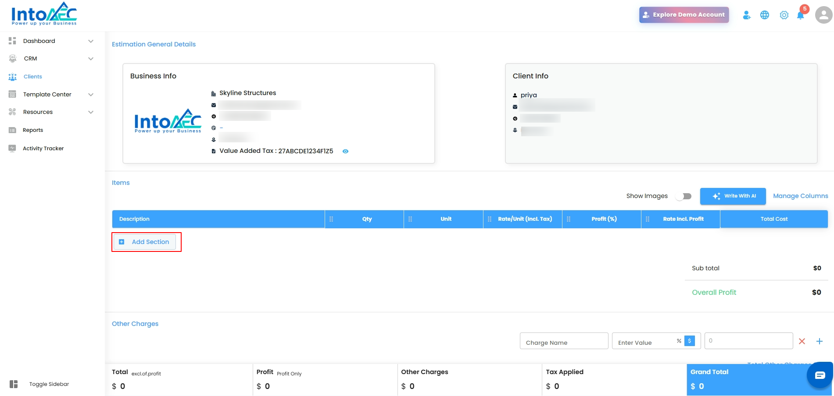Open the add user icon in the header
Screen dimensions: 834x396
746,15
